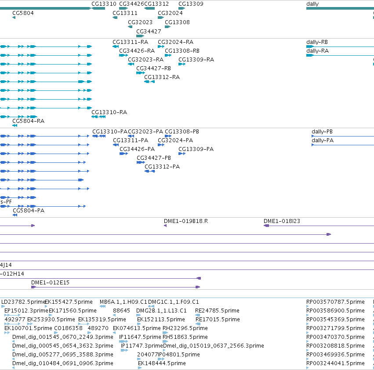Select EST EK148444.5prime
The height and width of the screenshot is (370, 374).
click(x=162, y=363)
